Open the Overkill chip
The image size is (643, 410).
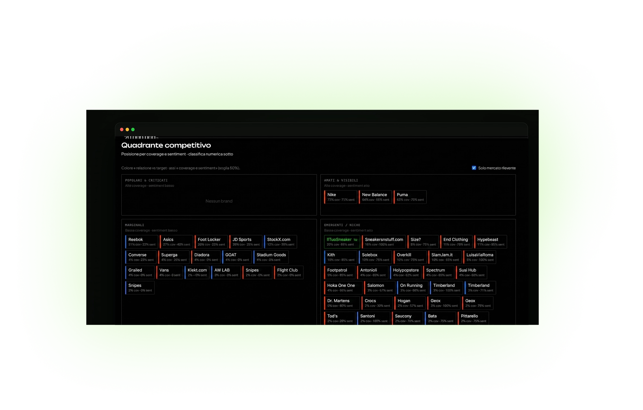coord(410,257)
